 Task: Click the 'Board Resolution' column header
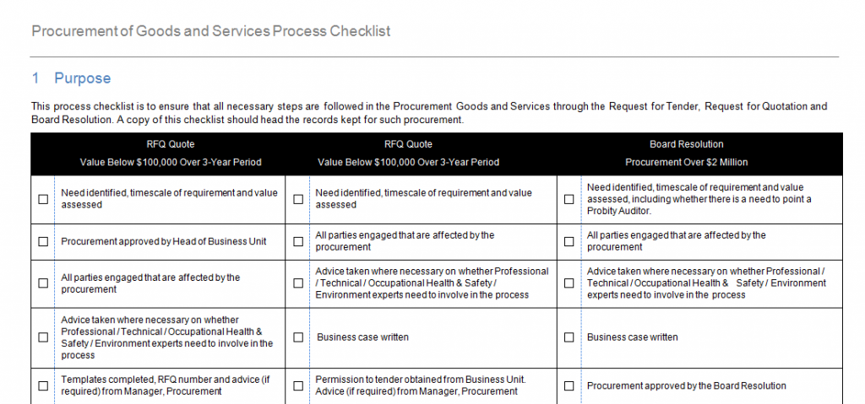[686, 144]
